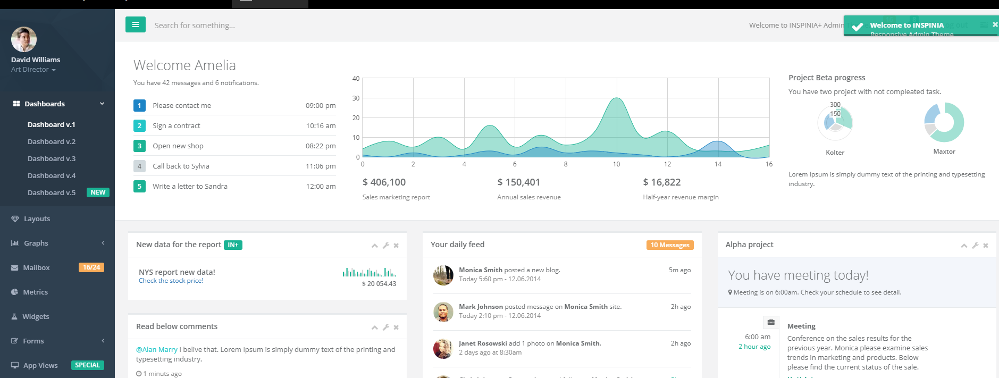This screenshot has height=378, width=999.
Task: Click the Maxtor donut chart
Action: [x=944, y=122]
